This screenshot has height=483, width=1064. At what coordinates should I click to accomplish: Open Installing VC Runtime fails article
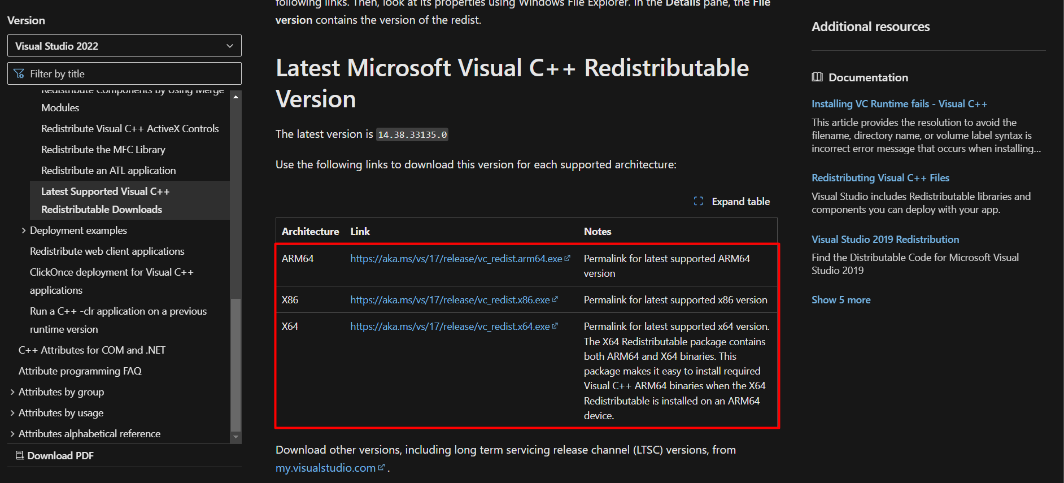899,104
